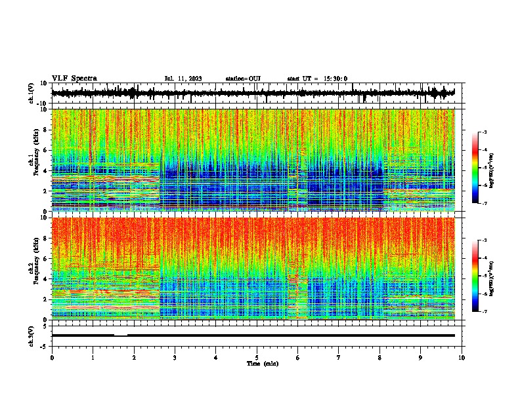Click the "6" kHz tick of the ch.2 spectrogram
Screen dimensions: 520x401
tap(45, 258)
